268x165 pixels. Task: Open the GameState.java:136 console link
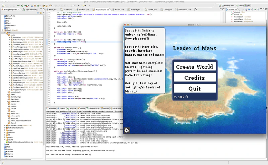69,137
